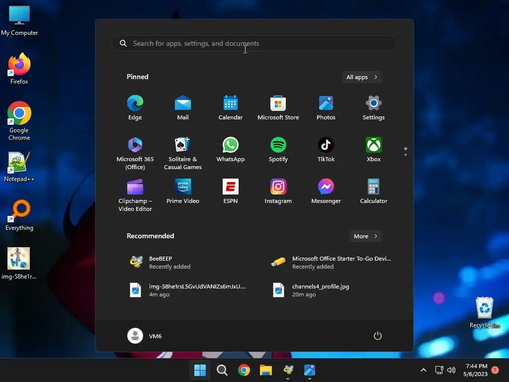
Task: Open Settings from pinned apps
Action: pyautogui.click(x=374, y=107)
